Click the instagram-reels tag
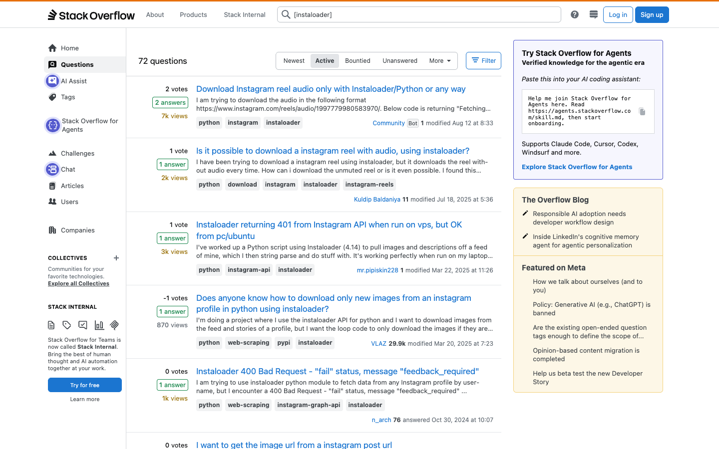The image size is (719, 449). tap(369, 185)
